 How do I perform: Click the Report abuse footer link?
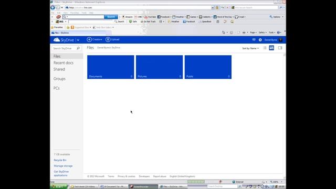point(160,176)
